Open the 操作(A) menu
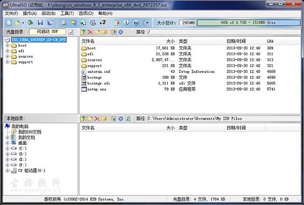Image resolution: width=304 pixels, height=205 pixels. coord(30,13)
